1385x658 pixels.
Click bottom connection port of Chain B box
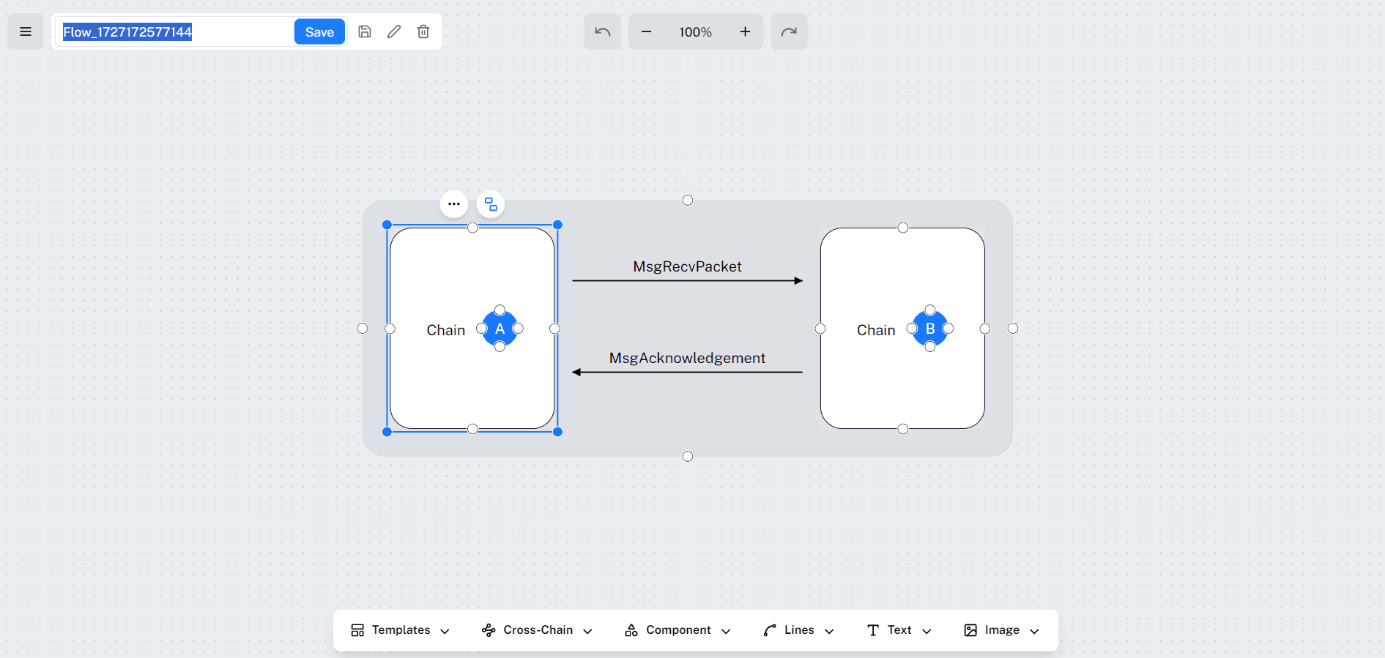coord(903,429)
